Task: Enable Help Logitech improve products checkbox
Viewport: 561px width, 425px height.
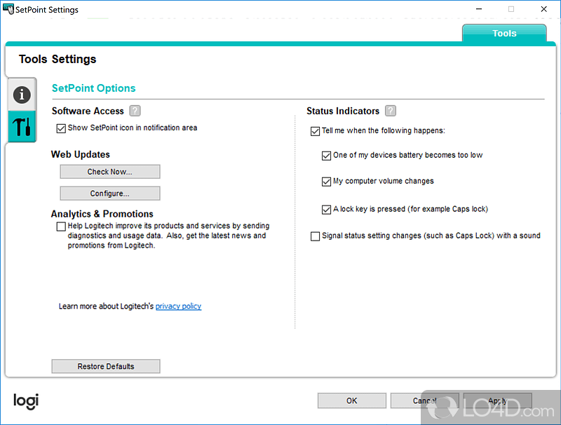Action: click(x=61, y=227)
